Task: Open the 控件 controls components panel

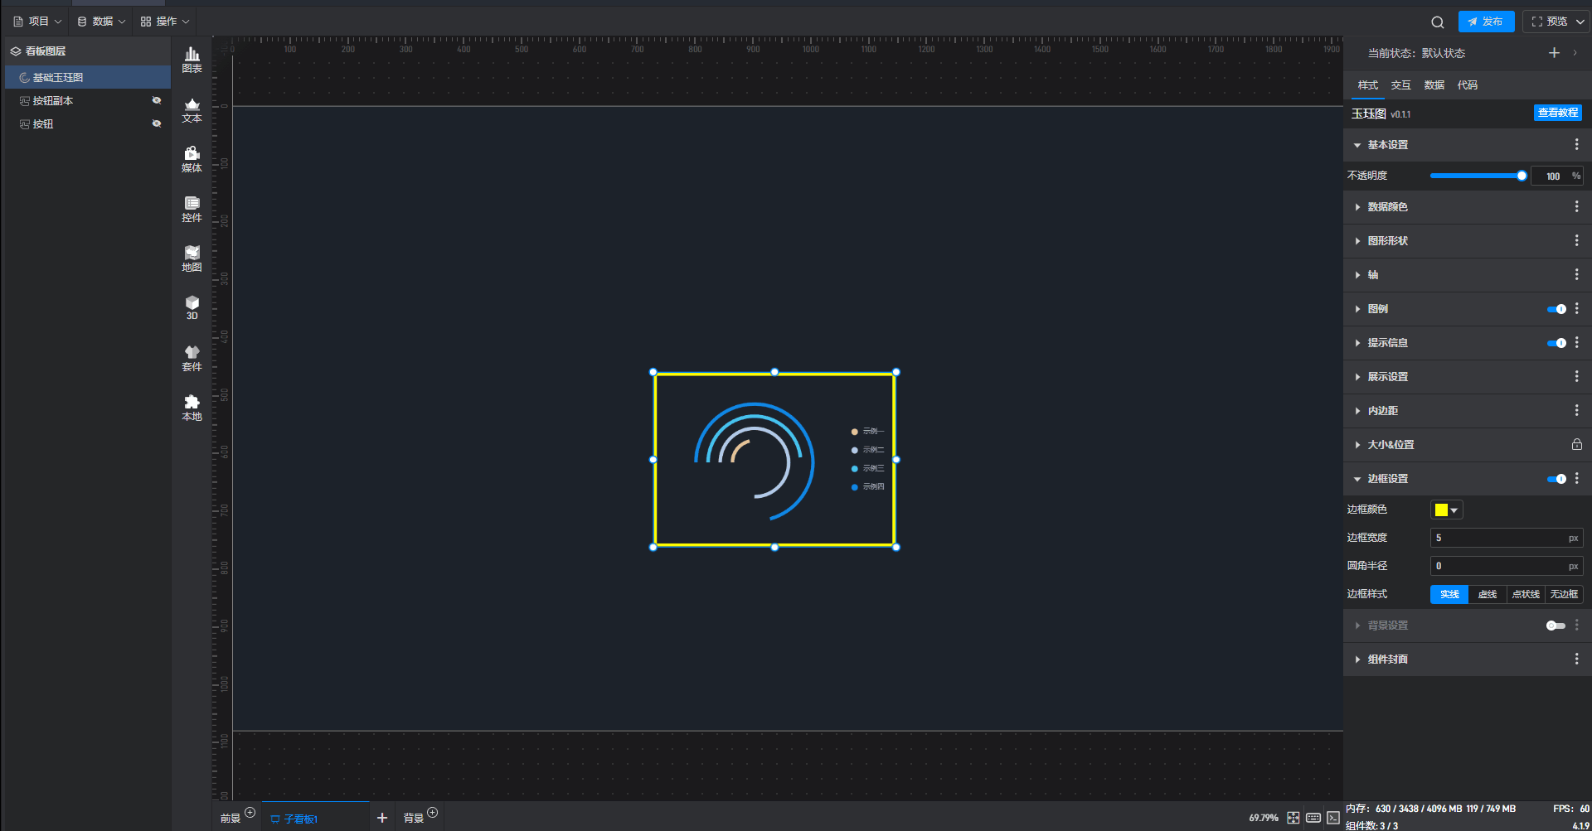Action: (192, 209)
